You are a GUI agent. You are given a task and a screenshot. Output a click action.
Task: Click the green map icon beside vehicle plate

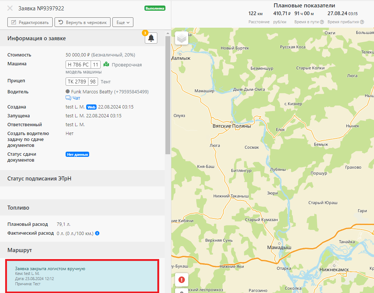pos(106,65)
